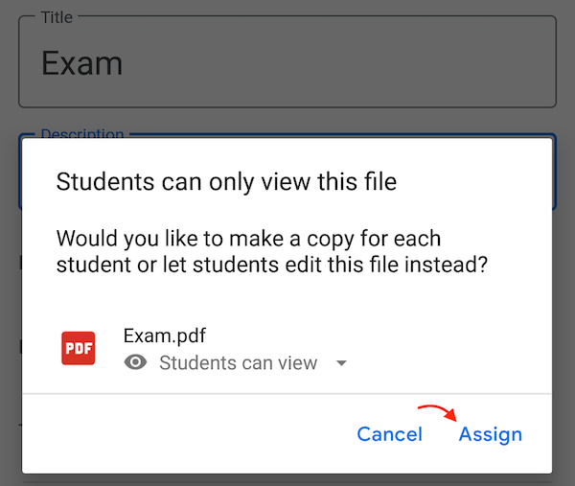575x486 pixels.
Task: Click blank dialog area left of Cancel
Action: pos(187,434)
